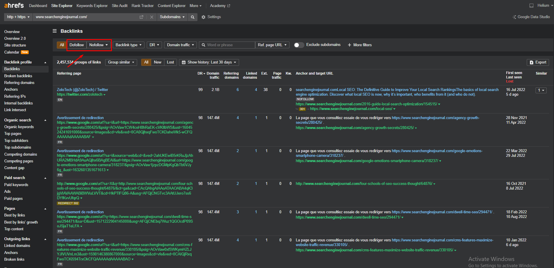
Task: Select Dofollow filter
Action: click(77, 45)
